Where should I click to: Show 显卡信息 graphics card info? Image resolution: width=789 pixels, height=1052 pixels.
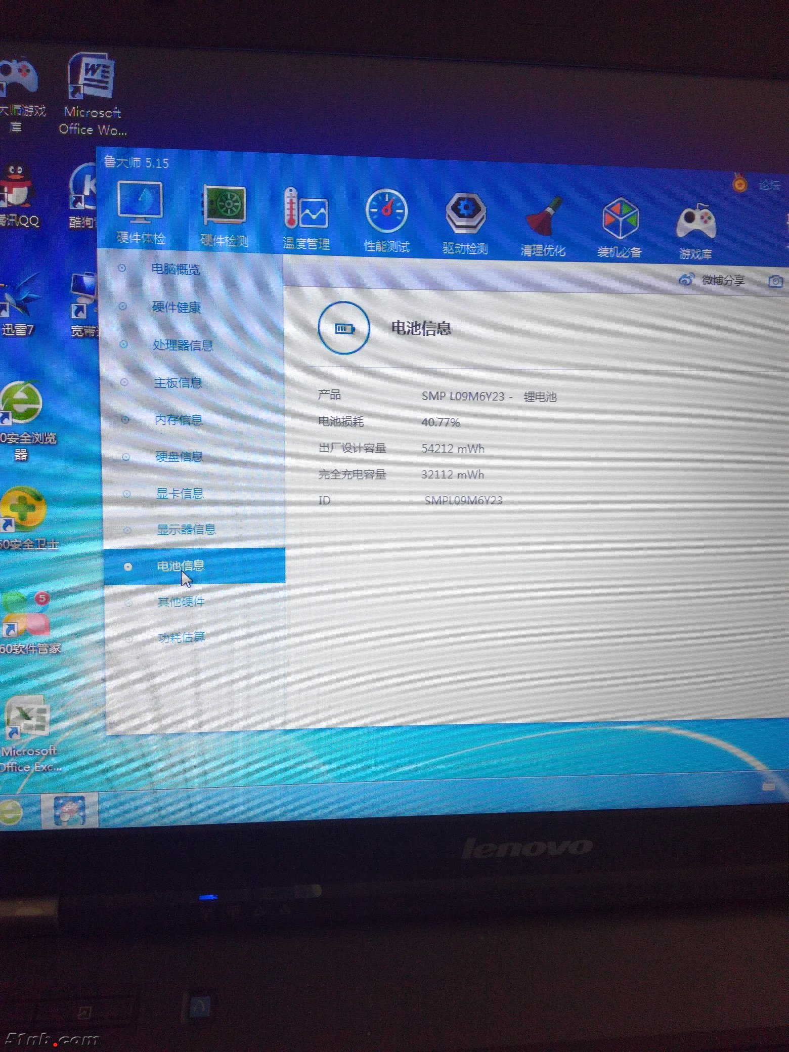[x=180, y=493]
